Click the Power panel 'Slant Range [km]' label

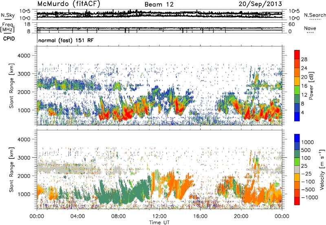click(x=11, y=86)
